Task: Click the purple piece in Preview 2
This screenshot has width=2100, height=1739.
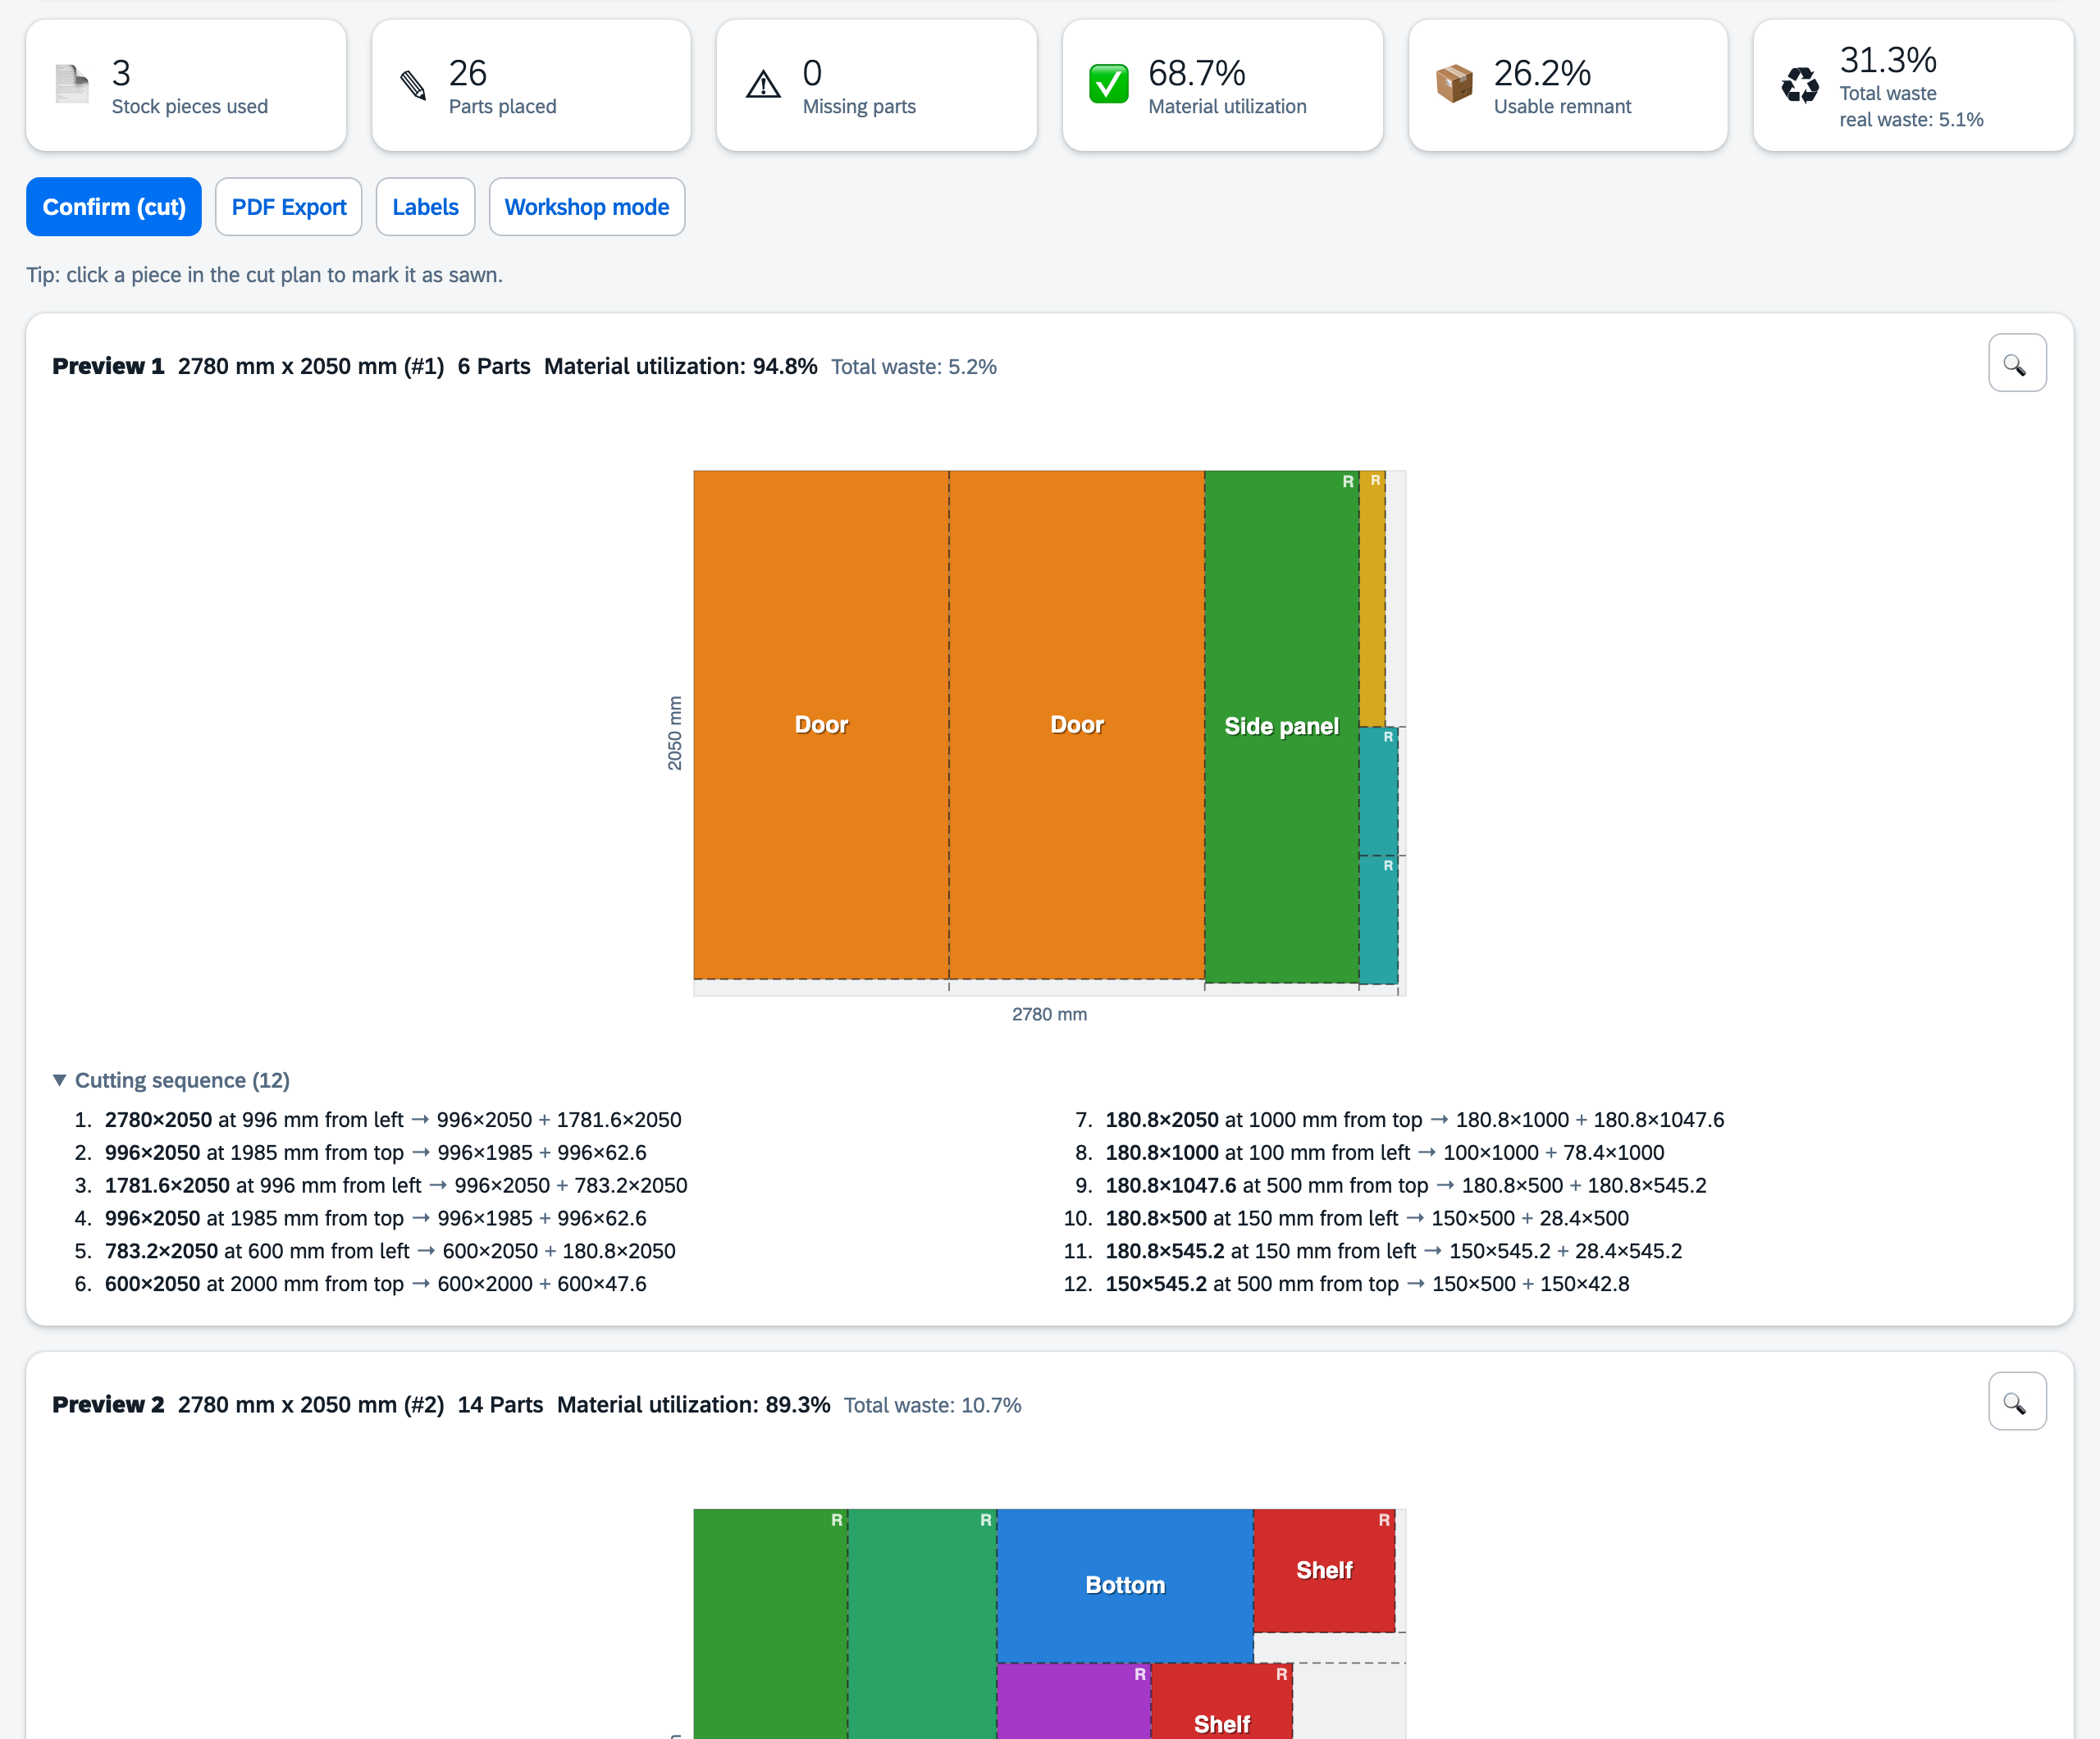Action: coord(1074,1701)
